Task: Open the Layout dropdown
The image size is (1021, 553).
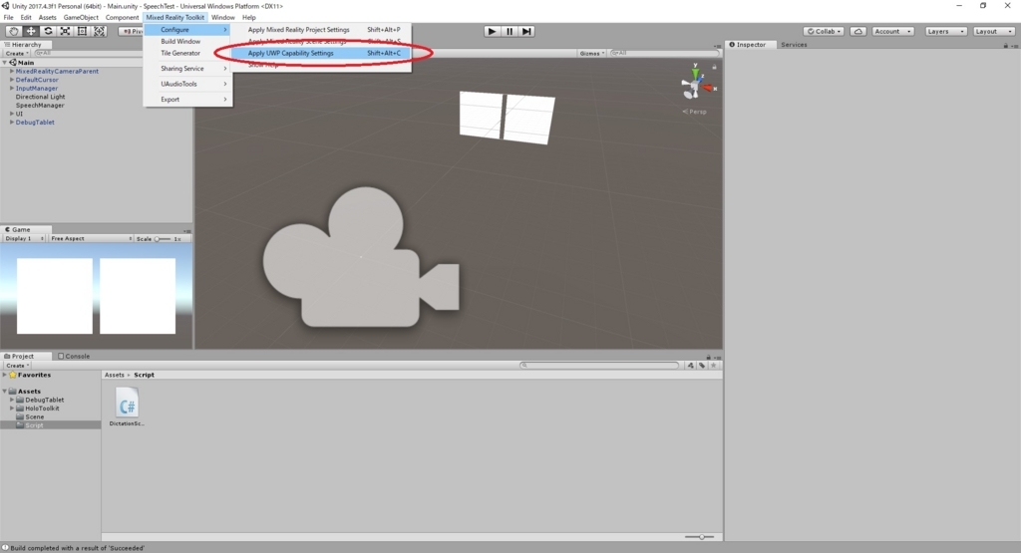Action: [x=994, y=31]
